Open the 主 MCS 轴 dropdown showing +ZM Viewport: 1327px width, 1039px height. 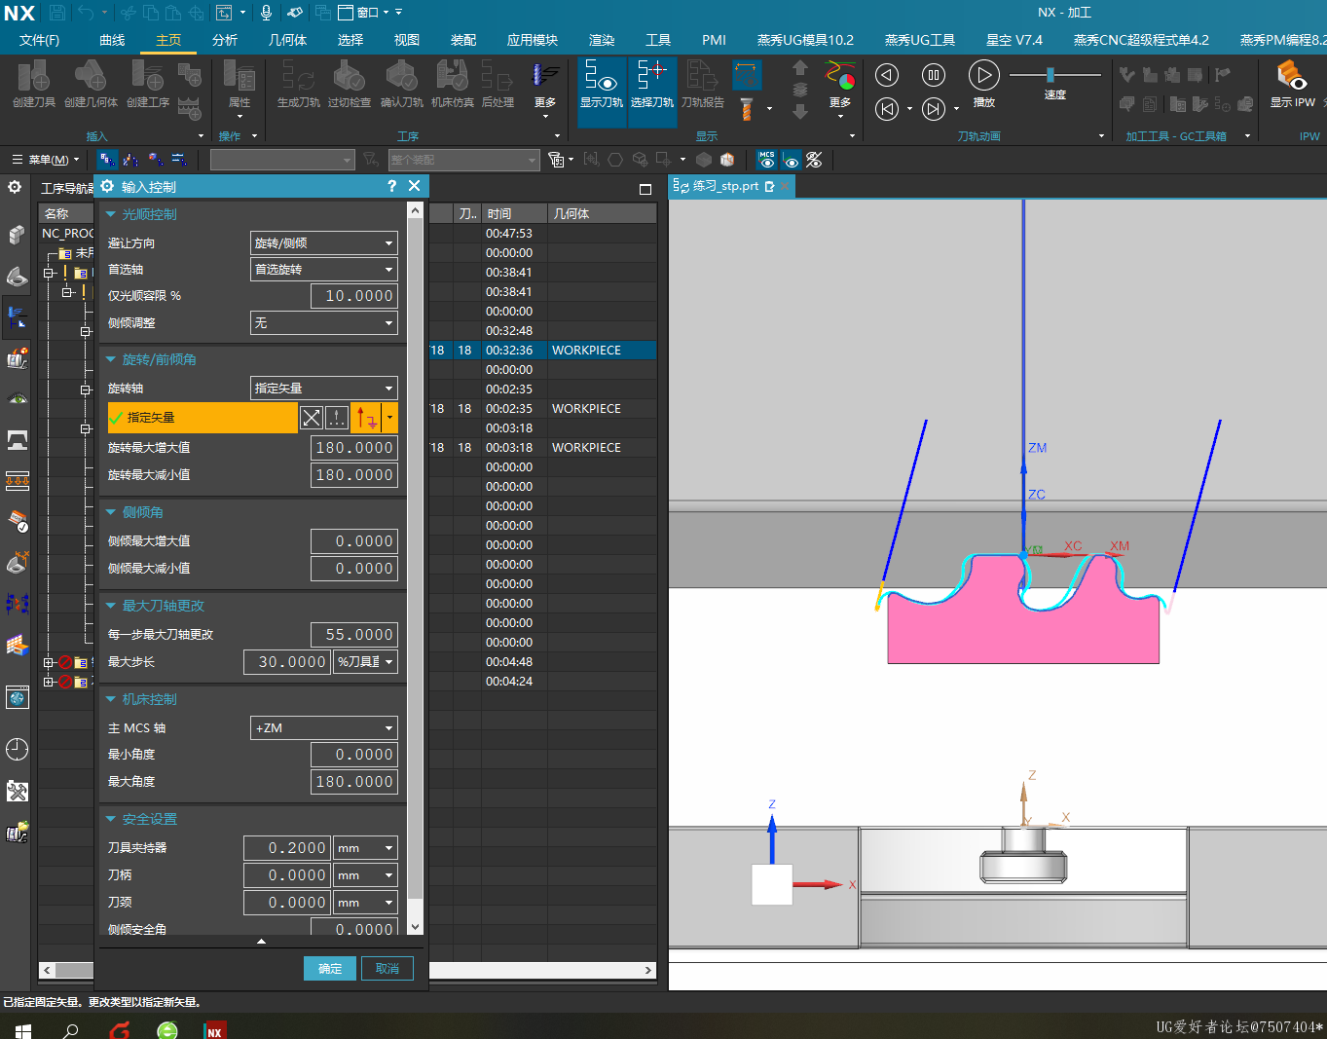point(324,727)
